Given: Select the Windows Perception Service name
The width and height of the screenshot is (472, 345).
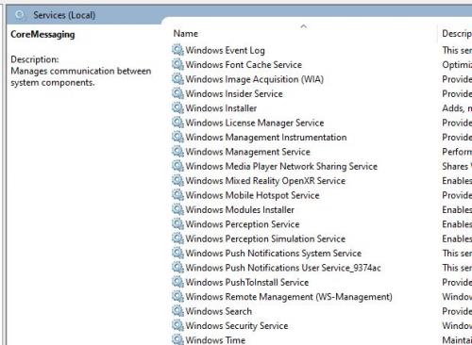Looking at the screenshot, I should (243, 224).
